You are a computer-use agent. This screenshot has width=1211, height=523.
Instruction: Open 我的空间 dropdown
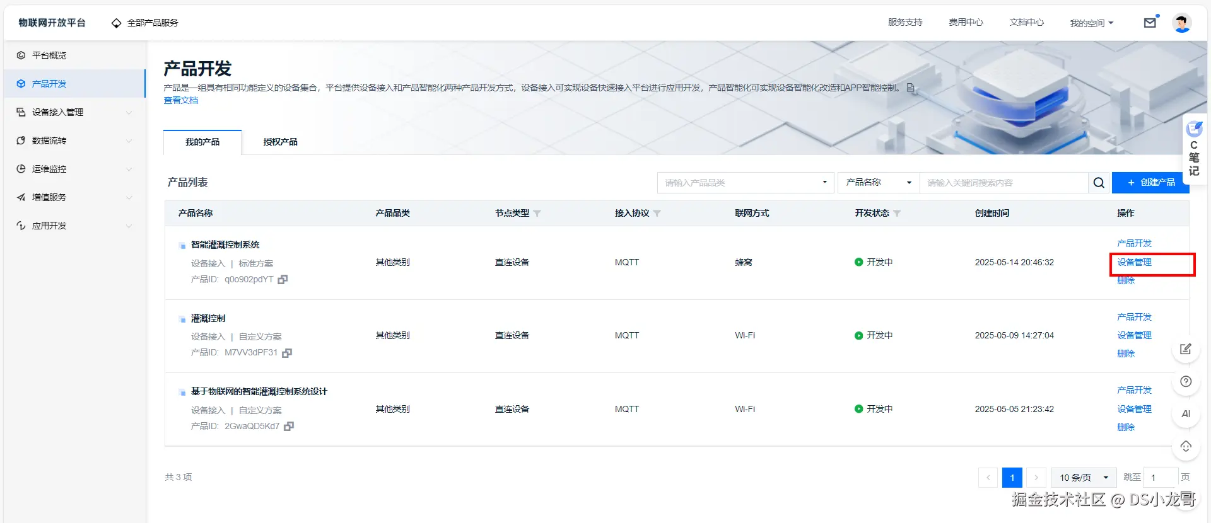point(1092,23)
